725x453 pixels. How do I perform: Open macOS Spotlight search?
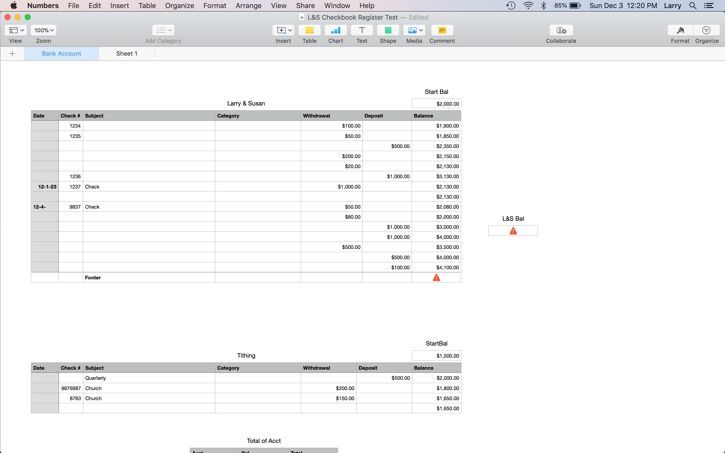(692, 6)
